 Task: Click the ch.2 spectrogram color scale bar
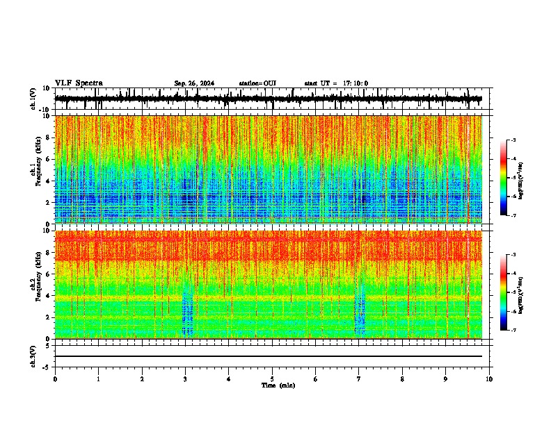(x=504, y=292)
